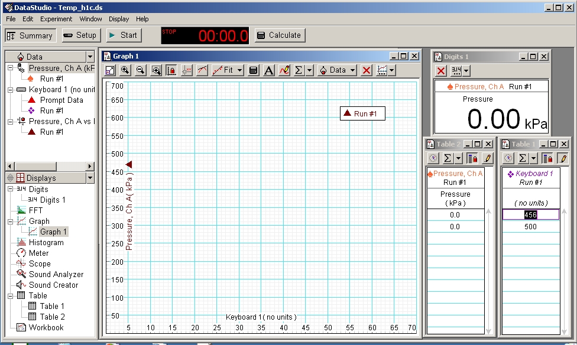Click the Zoom Out magnifier in Graph toolbar
This screenshot has width=577, height=345.
(x=141, y=70)
